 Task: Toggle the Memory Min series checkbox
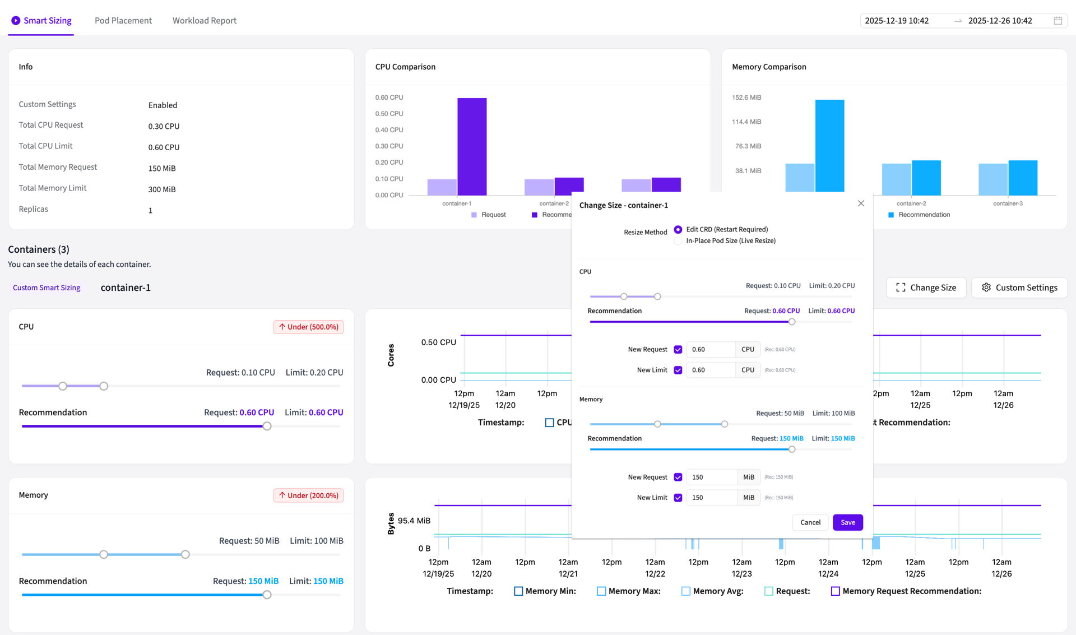518,591
